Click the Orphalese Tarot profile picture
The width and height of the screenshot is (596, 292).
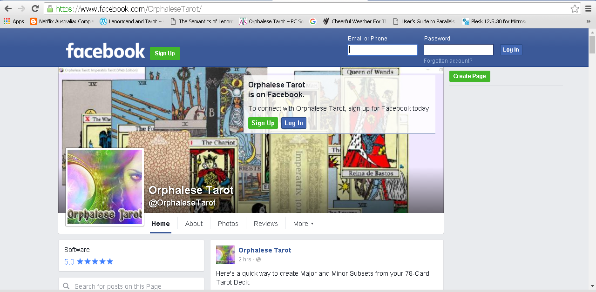[105, 187]
